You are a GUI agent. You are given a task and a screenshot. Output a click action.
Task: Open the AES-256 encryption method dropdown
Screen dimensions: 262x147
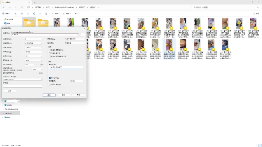pyautogui.click(x=76, y=81)
